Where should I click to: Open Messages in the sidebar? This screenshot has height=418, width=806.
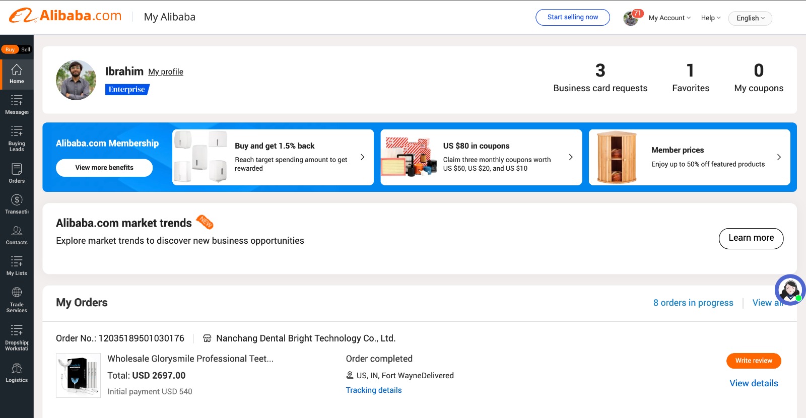coord(17,105)
